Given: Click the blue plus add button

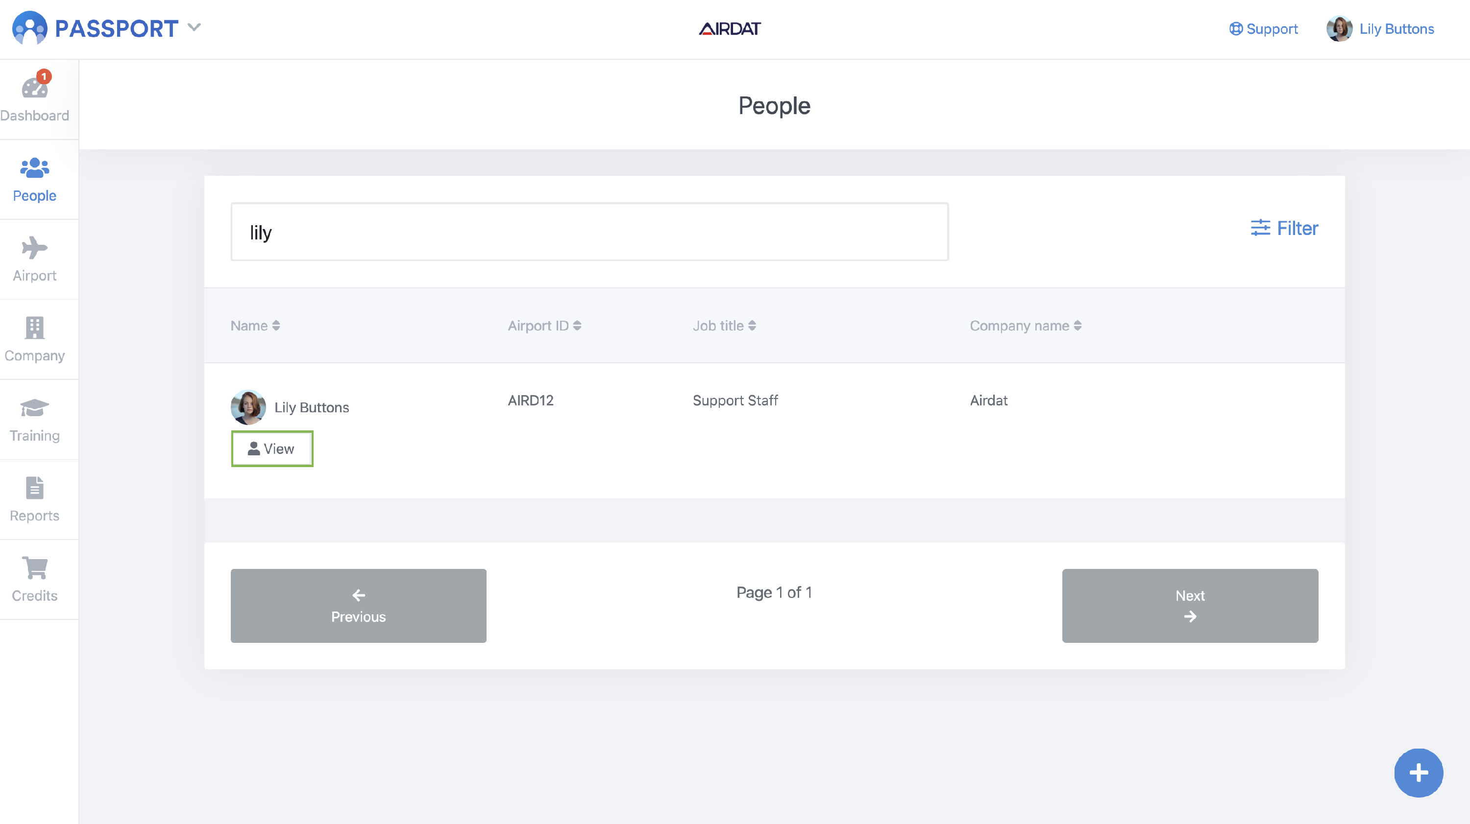Looking at the screenshot, I should [x=1419, y=773].
